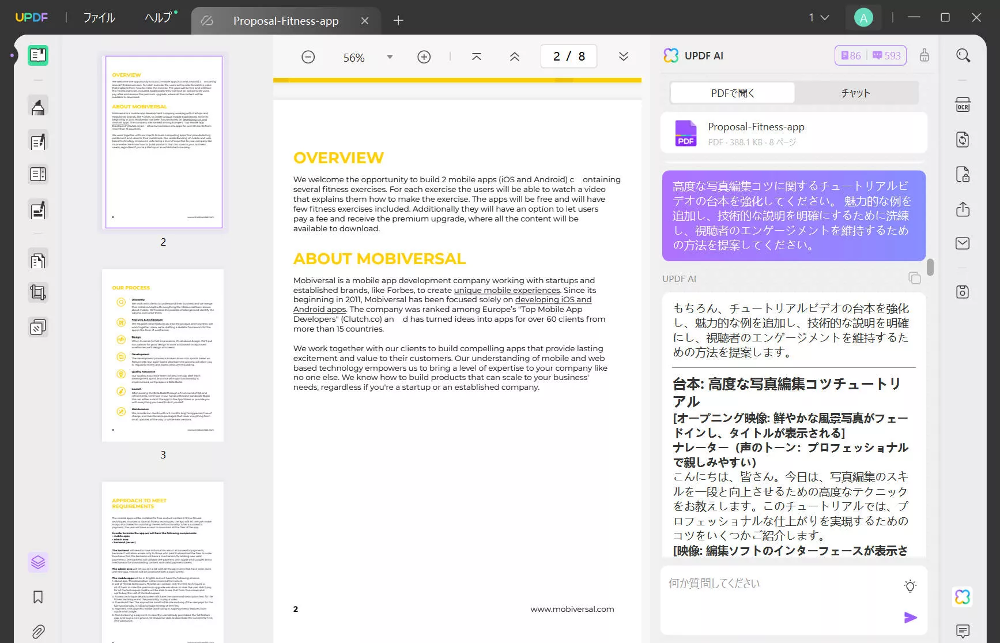Open the comments panel icon
Viewport: 1000px width, 643px height.
click(963, 631)
